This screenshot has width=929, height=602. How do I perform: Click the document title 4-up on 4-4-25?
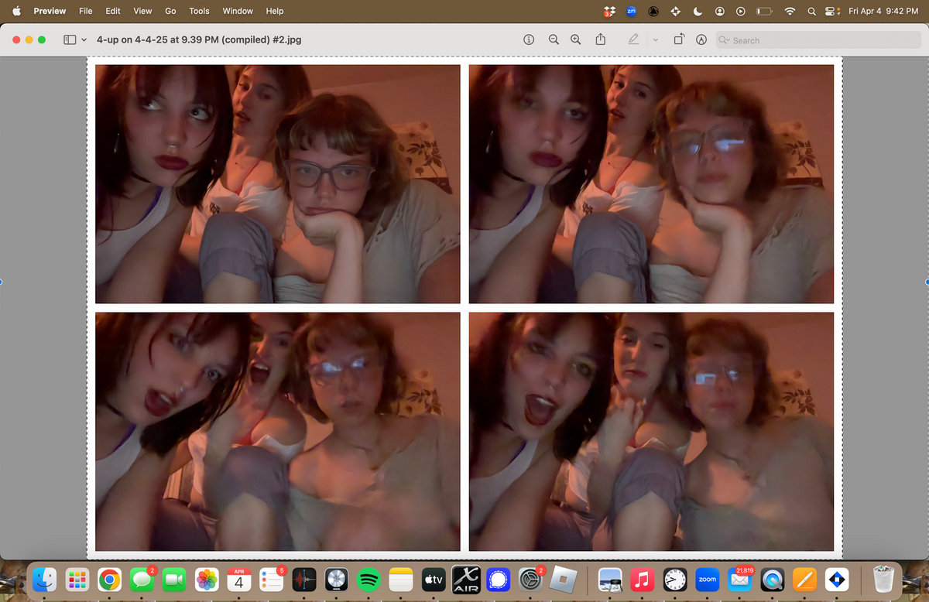pyautogui.click(x=199, y=39)
